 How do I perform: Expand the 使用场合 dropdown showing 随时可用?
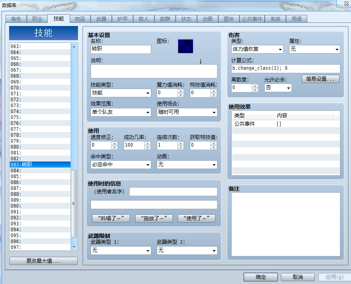pyautogui.click(x=187, y=112)
